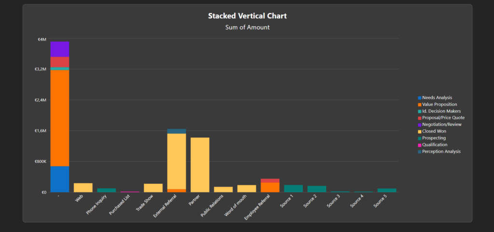The width and height of the screenshot is (494, 232).
Task: Click the Perception Analysis legend label
Action: click(441, 151)
